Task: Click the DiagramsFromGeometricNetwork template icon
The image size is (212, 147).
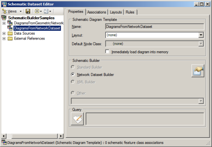Action: point(10,23)
